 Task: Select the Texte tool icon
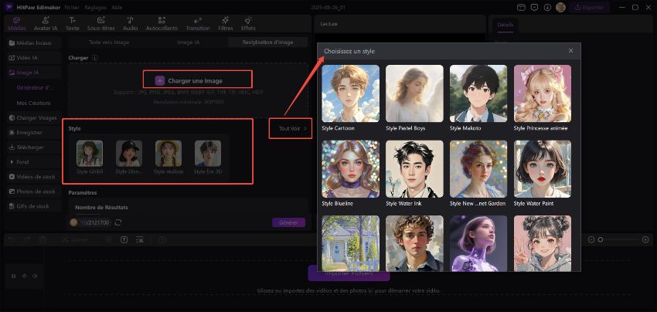coord(72,22)
